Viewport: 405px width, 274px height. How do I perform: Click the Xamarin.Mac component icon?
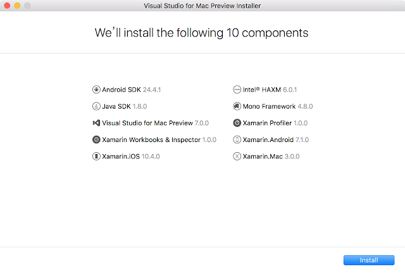tap(237, 156)
